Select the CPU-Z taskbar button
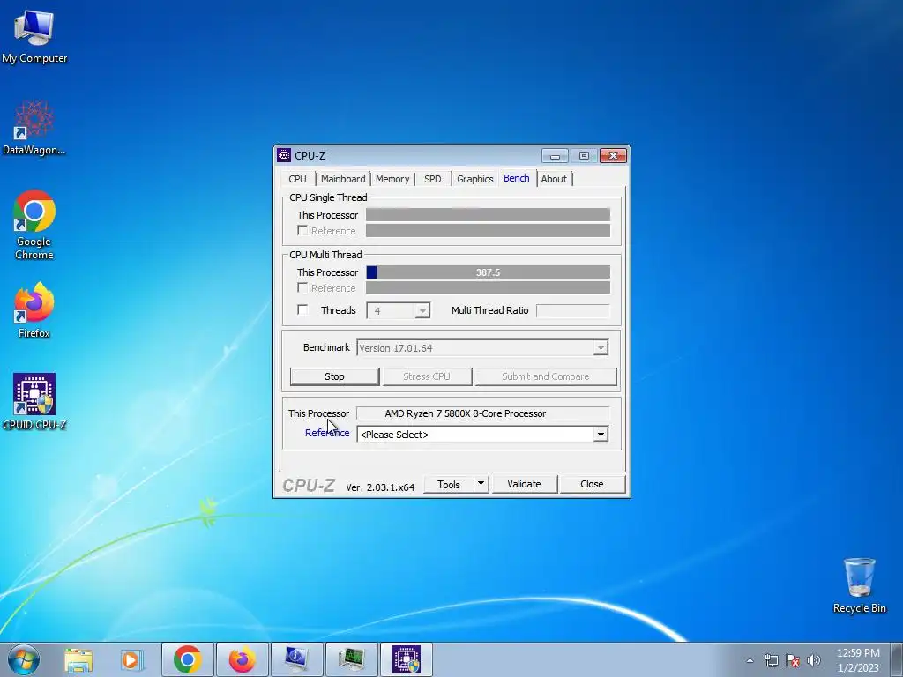Image resolution: width=903 pixels, height=677 pixels. click(407, 659)
